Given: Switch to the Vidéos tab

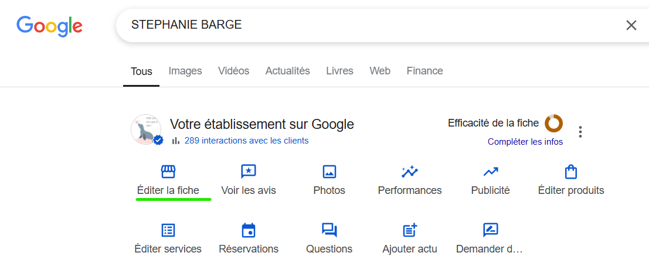Looking at the screenshot, I should pos(234,71).
